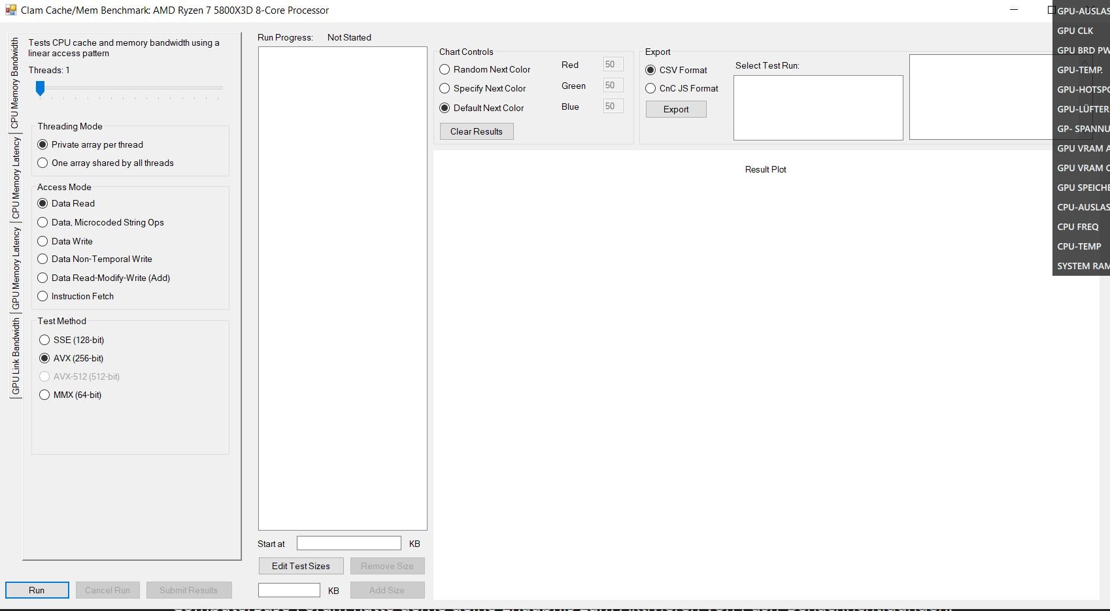This screenshot has width=1110, height=611.
Task: Click Run Progress Not Started status
Action: tap(349, 37)
